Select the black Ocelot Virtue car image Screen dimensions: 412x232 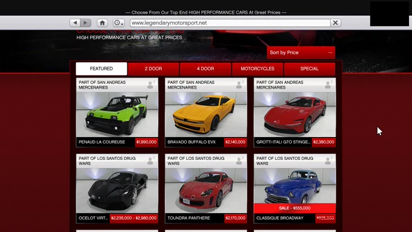[x=117, y=191]
